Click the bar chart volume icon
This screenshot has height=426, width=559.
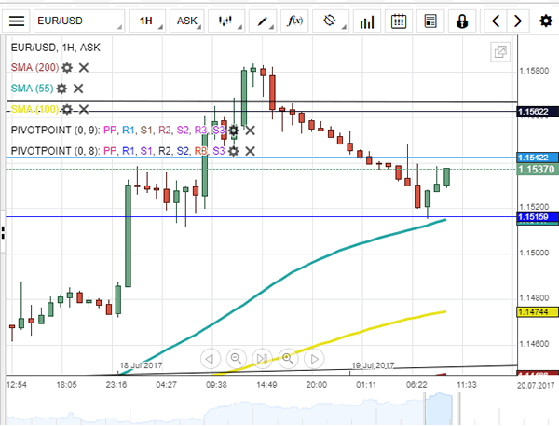(x=367, y=21)
